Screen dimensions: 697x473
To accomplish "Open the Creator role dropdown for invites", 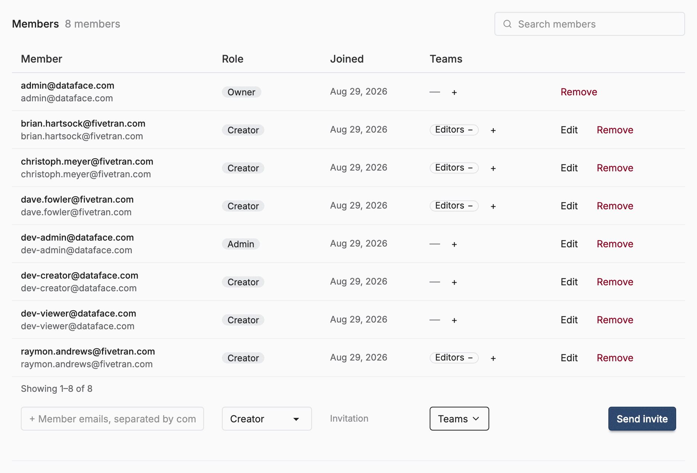I will [x=267, y=419].
